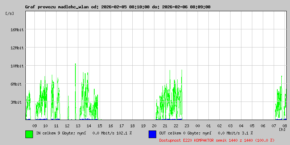Click the graph title 'Graf provozu madlehc_wlan'
Screen dimensions: 290x145
[x=57, y=7]
